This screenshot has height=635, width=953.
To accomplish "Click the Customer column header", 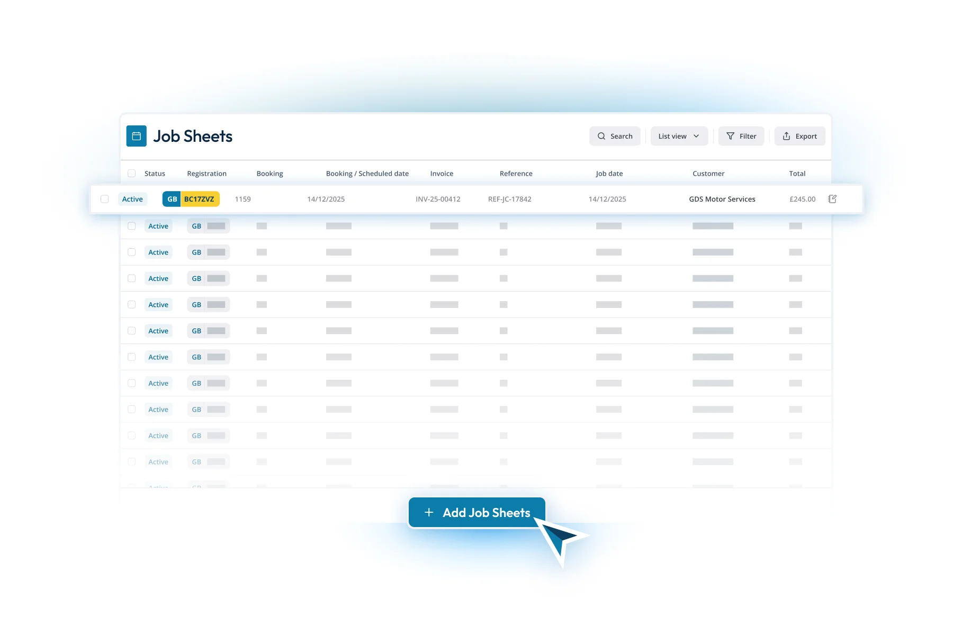I will tap(708, 174).
